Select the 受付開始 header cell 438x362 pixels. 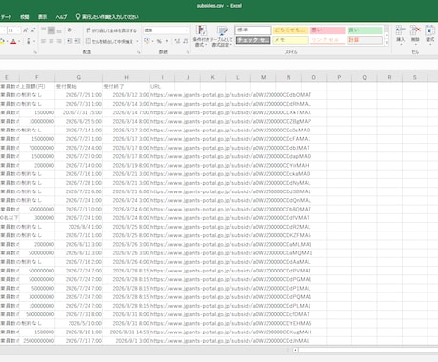point(78,87)
